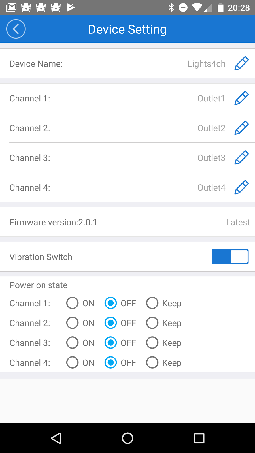The height and width of the screenshot is (453, 255).
Task: Tap Android home navigation button
Action: click(x=127, y=438)
